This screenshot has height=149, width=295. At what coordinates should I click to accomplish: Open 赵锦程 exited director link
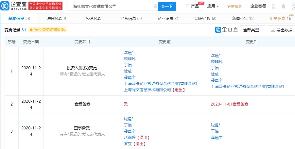130,138
